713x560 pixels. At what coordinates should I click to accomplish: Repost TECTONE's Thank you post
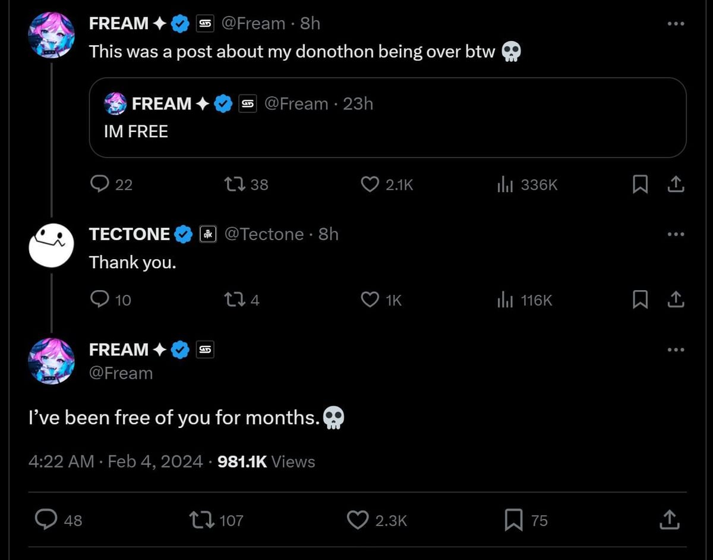234,300
